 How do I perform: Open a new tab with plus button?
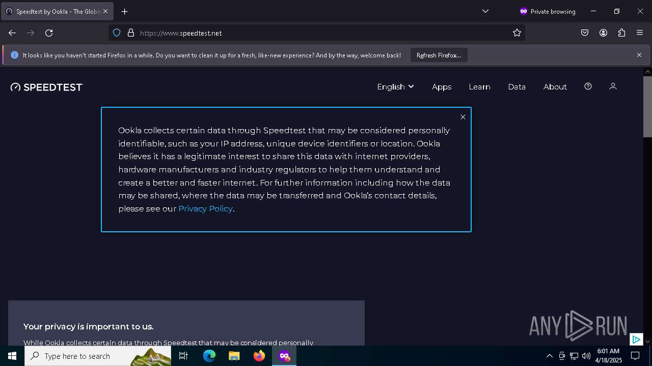click(x=125, y=11)
